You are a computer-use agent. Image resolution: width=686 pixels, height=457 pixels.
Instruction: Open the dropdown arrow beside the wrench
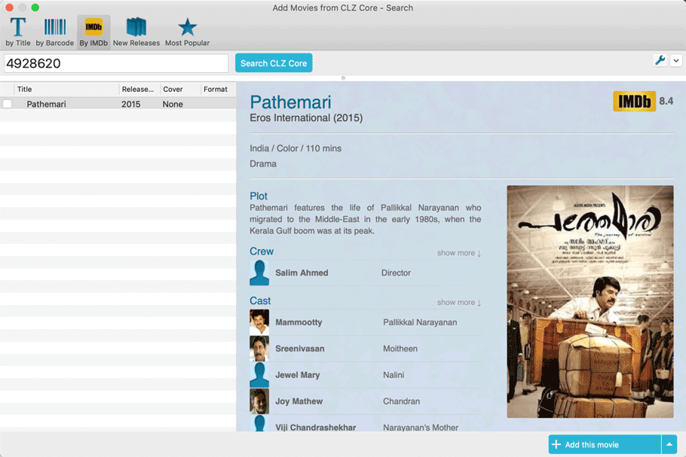tap(676, 61)
